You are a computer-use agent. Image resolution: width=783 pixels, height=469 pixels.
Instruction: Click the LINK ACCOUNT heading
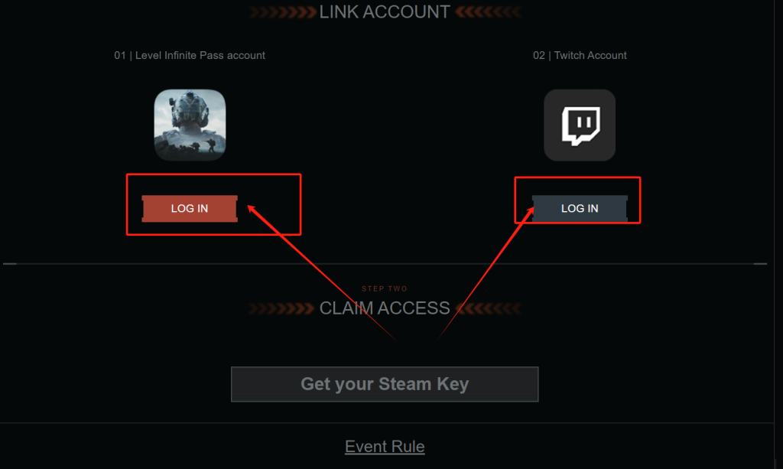pos(385,12)
